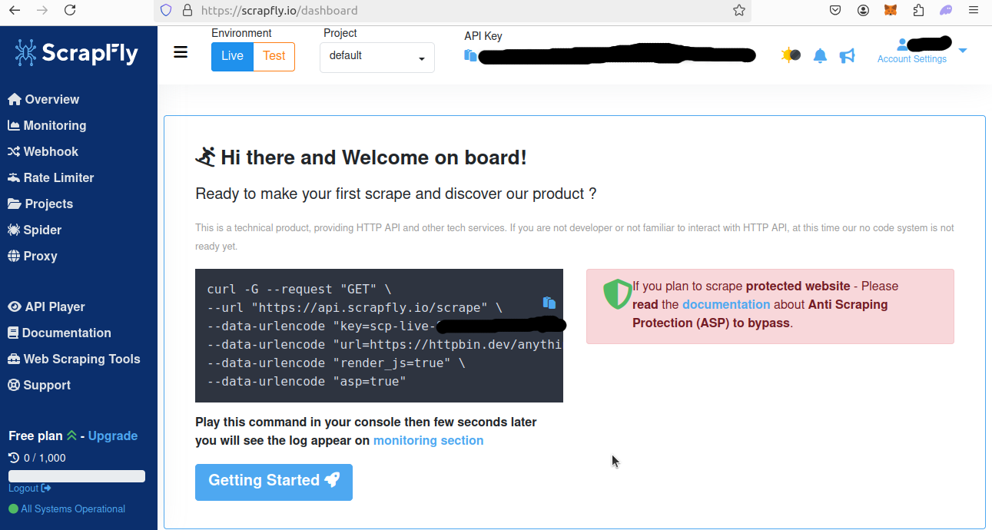This screenshot has width=992, height=530.
Task: Open the Spider sidebar item
Action: [35, 230]
